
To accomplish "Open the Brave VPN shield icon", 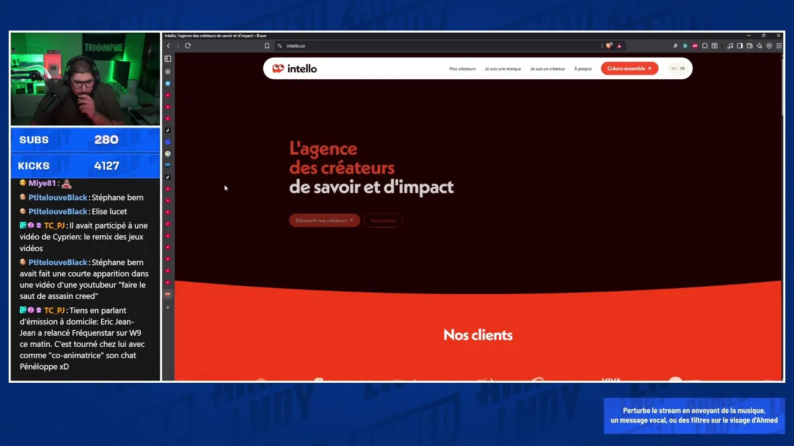I will (x=769, y=46).
